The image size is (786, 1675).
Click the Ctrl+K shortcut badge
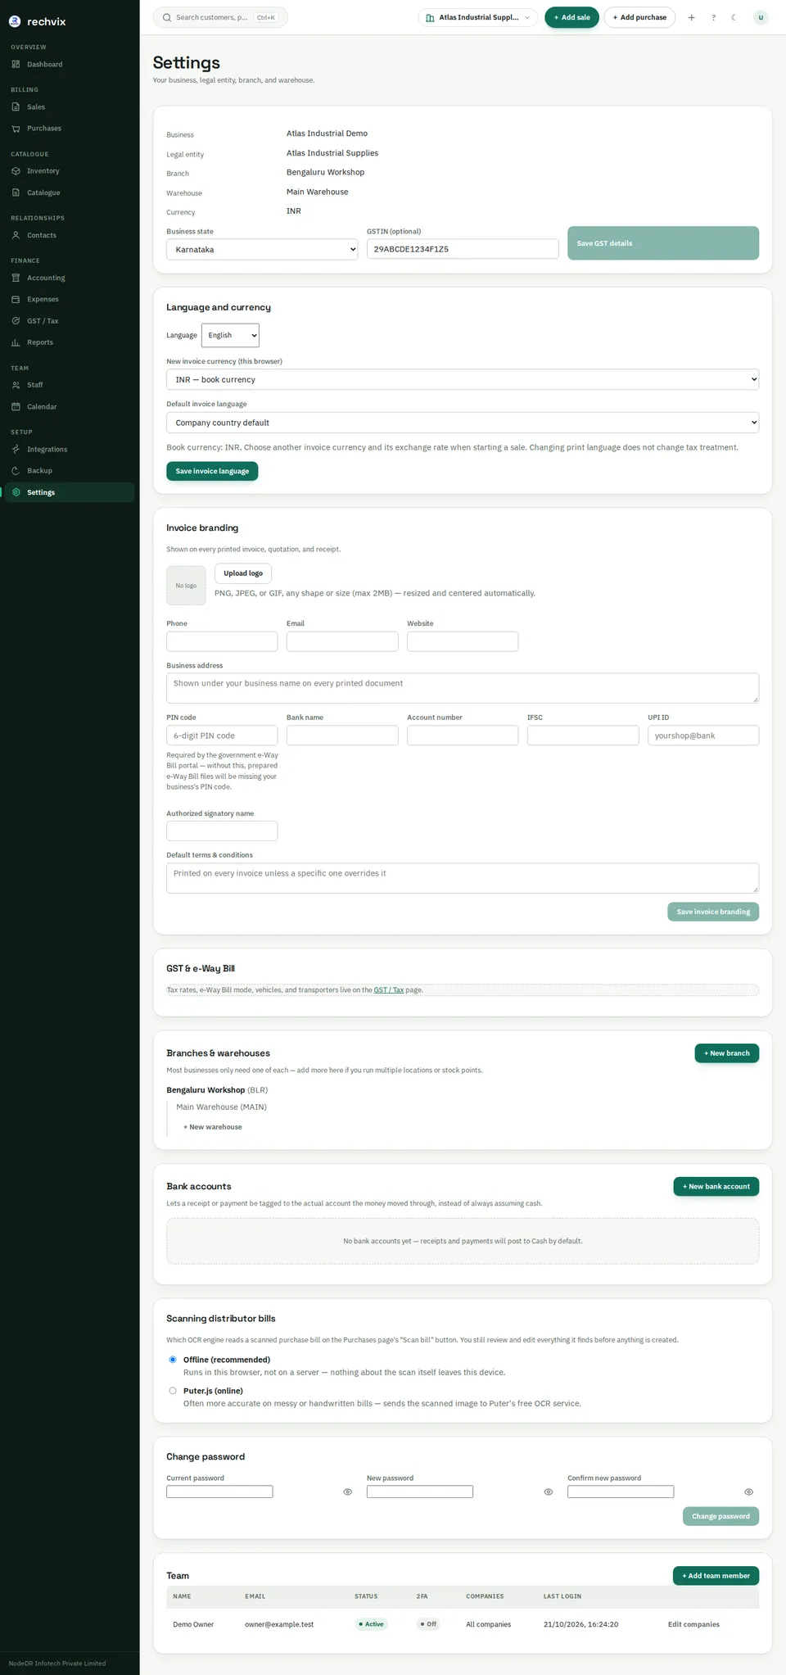[x=266, y=17]
